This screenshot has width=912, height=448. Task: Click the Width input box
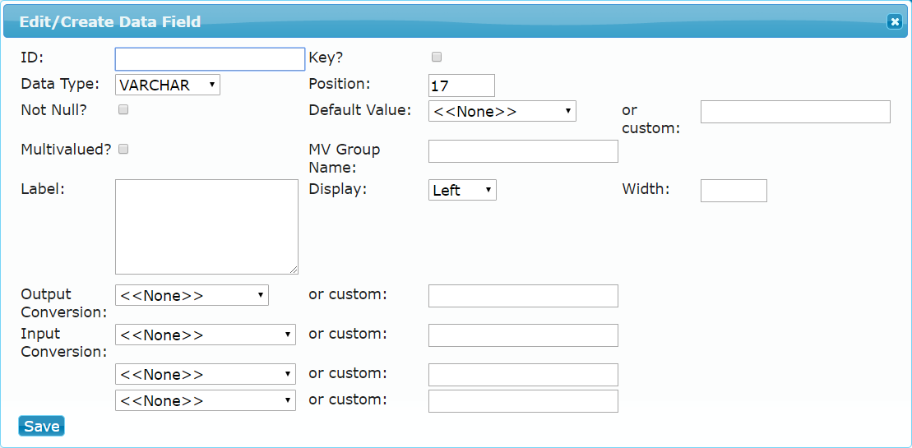pos(734,191)
